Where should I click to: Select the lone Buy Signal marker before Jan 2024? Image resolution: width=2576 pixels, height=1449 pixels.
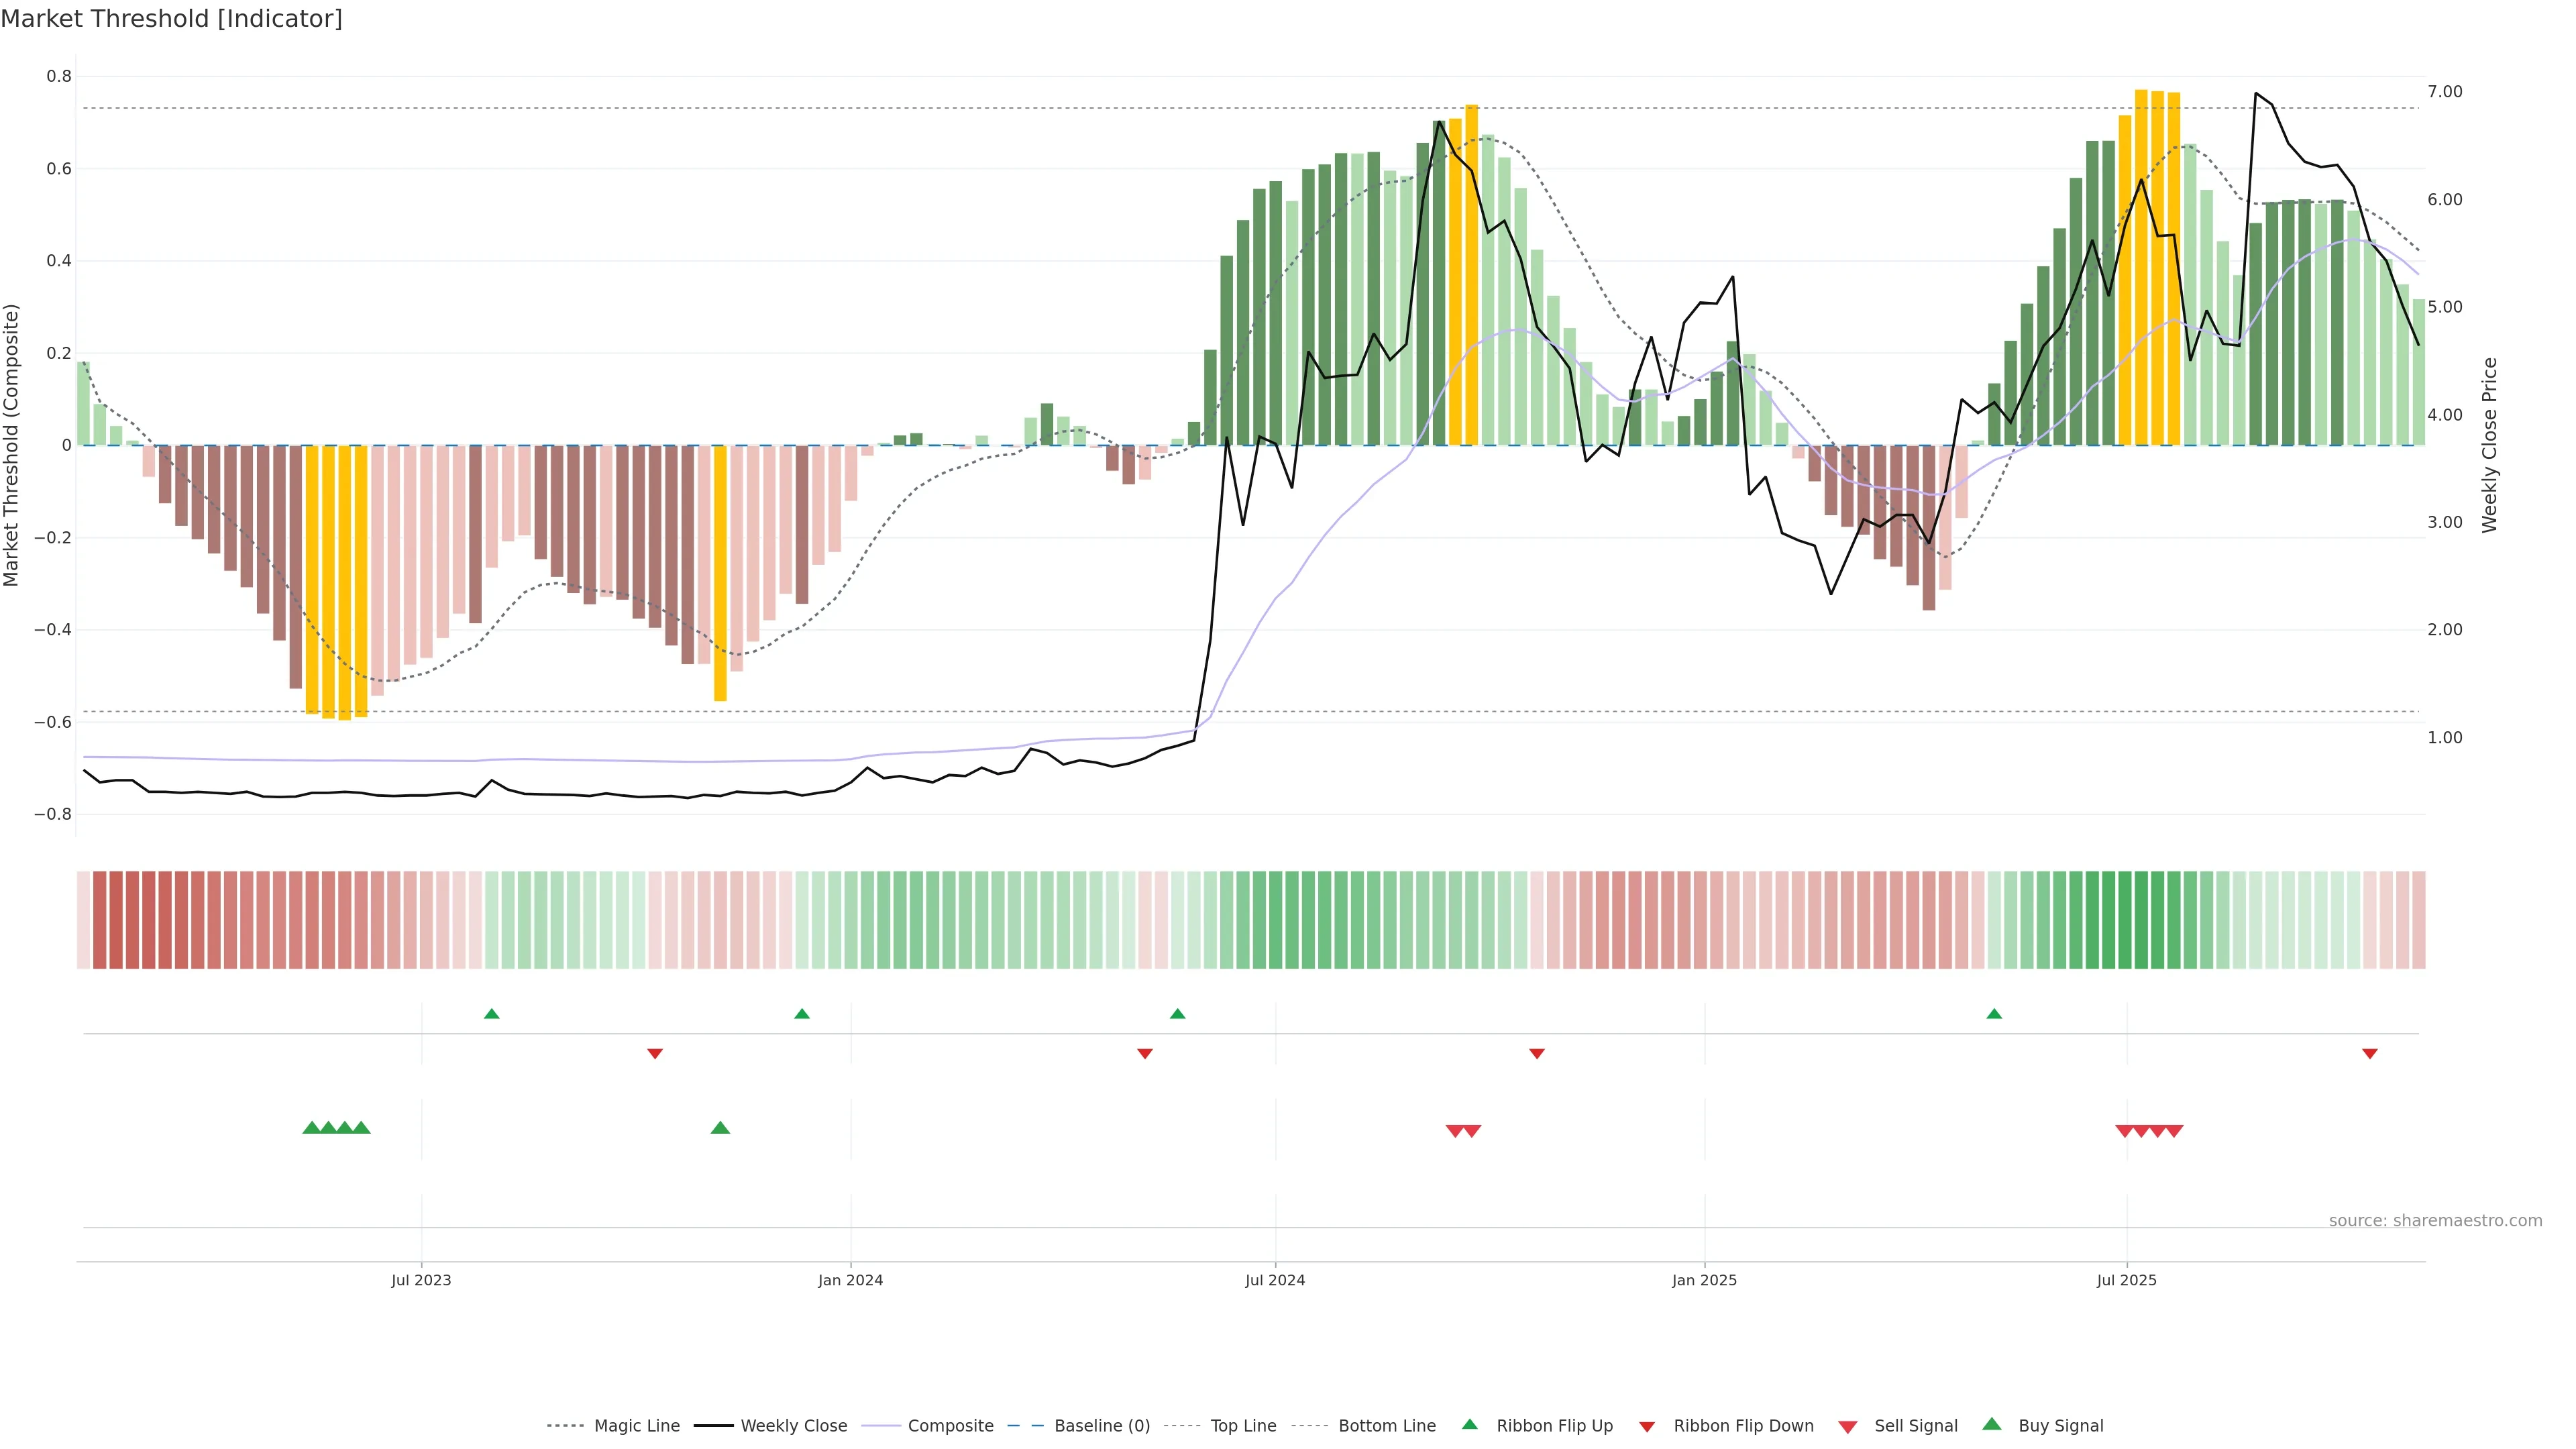(x=720, y=1128)
